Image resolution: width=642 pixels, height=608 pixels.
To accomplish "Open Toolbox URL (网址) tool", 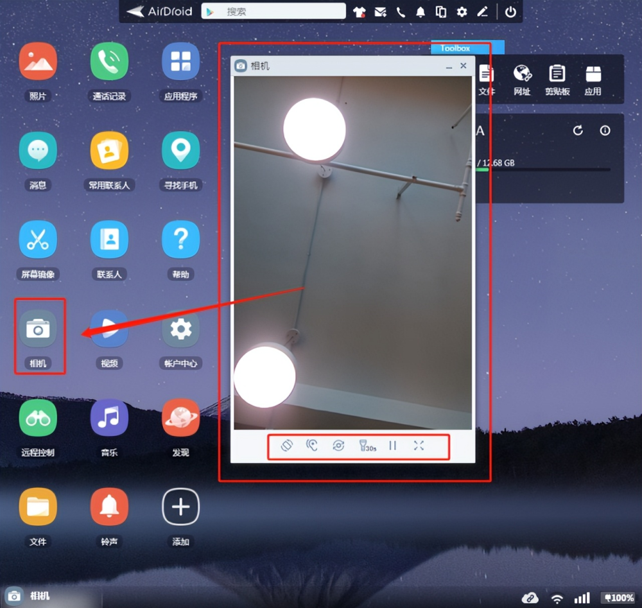I will (523, 80).
